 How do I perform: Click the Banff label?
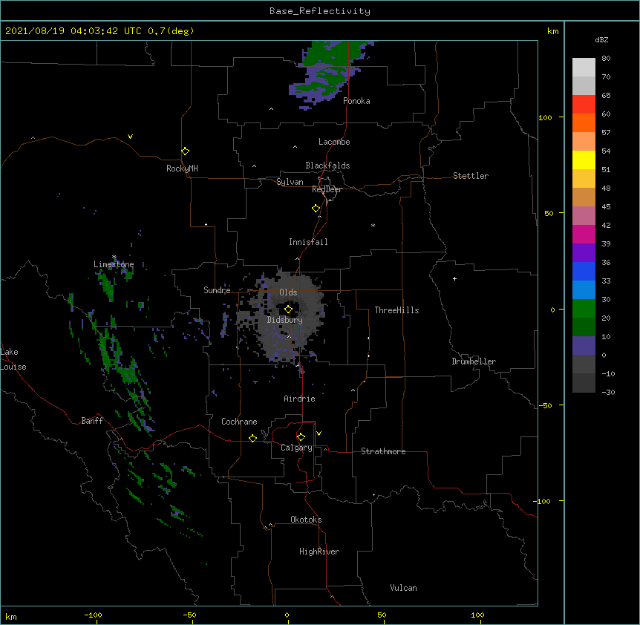pos(92,421)
